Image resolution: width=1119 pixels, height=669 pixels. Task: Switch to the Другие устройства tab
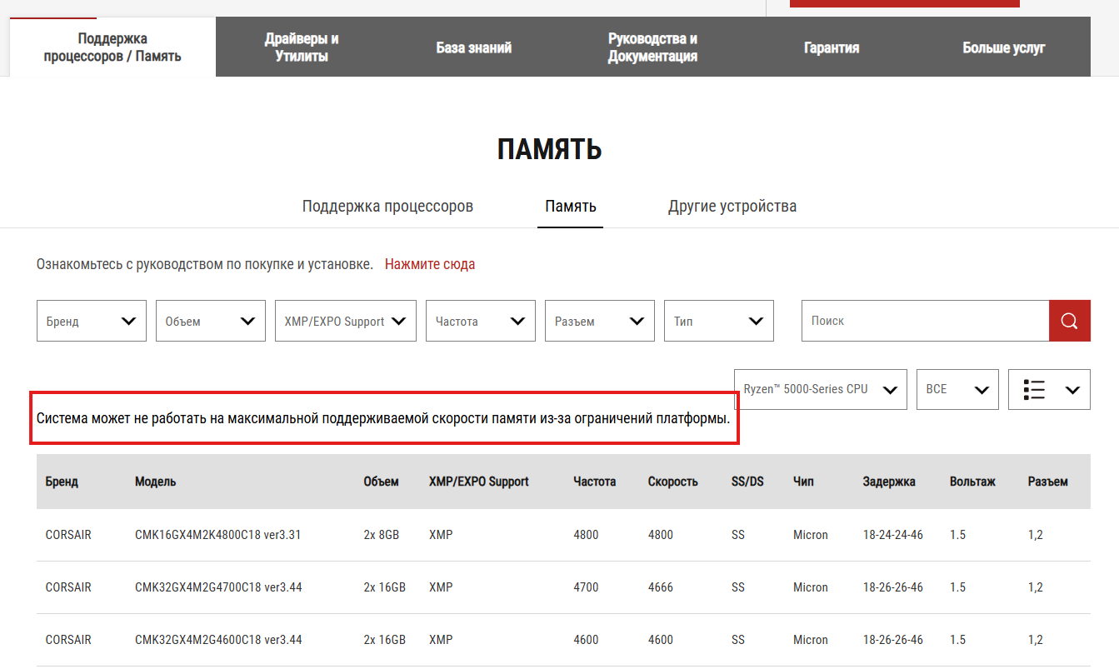pyautogui.click(x=732, y=206)
